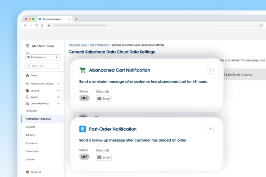
Task: Click Email channel button for Post-Order Notification
Action: 104,157
